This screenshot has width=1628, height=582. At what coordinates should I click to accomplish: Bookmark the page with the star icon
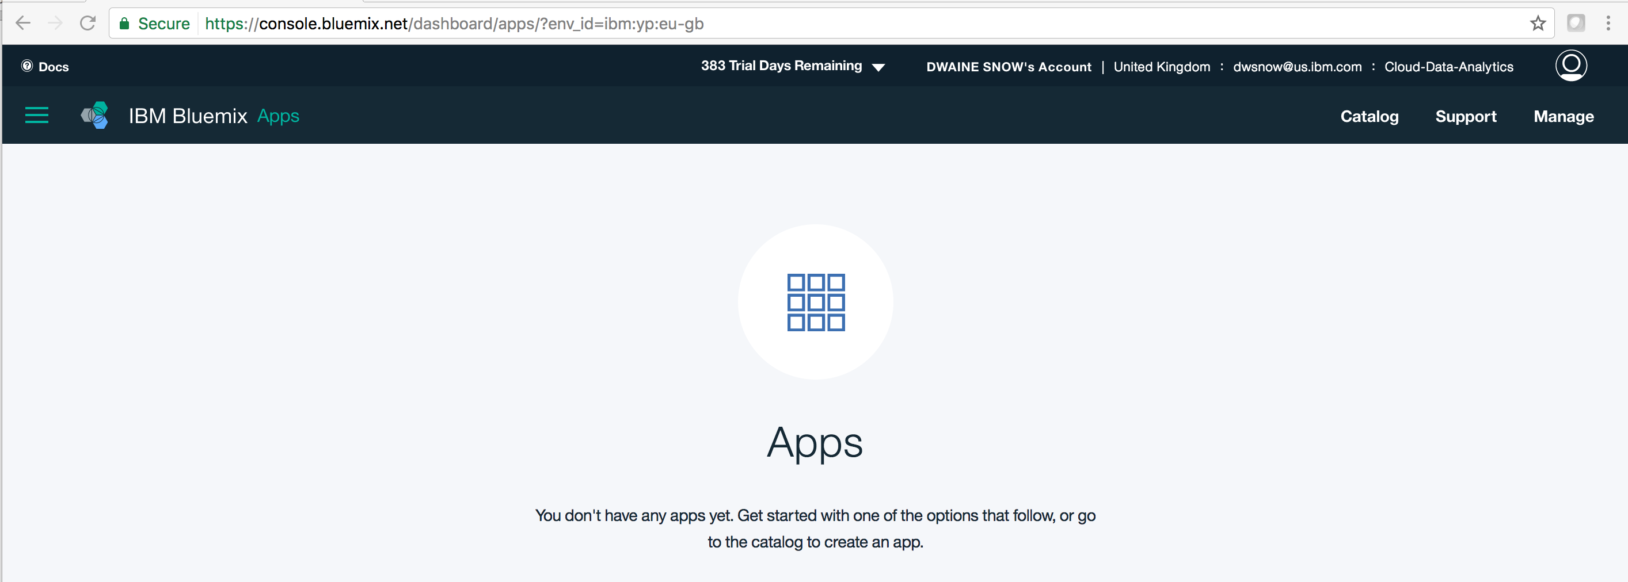1538,24
